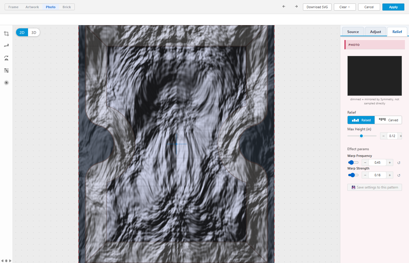This screenshot has height=263, width=409.
Task: Click the Cancel button
Action: pos(369,7)
